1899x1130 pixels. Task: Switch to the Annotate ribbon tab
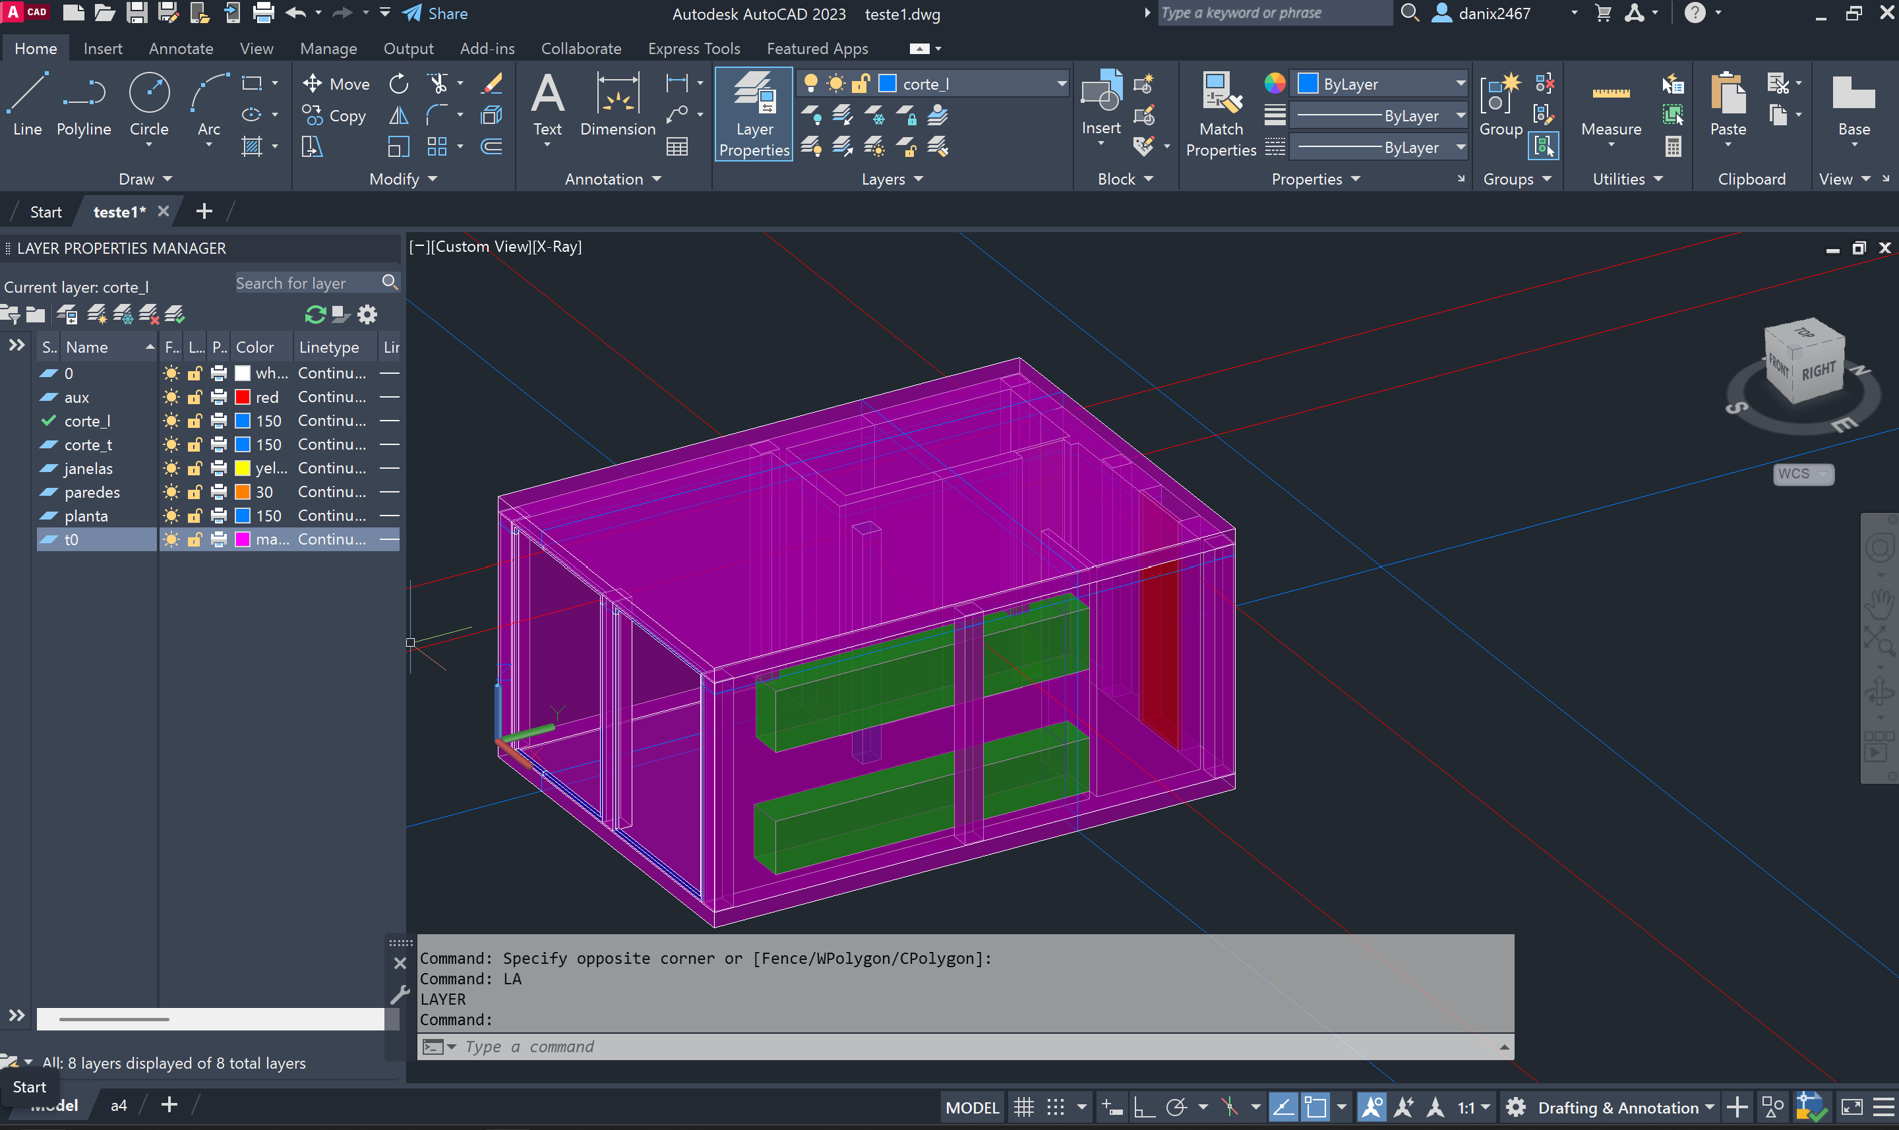click(181, 49)
